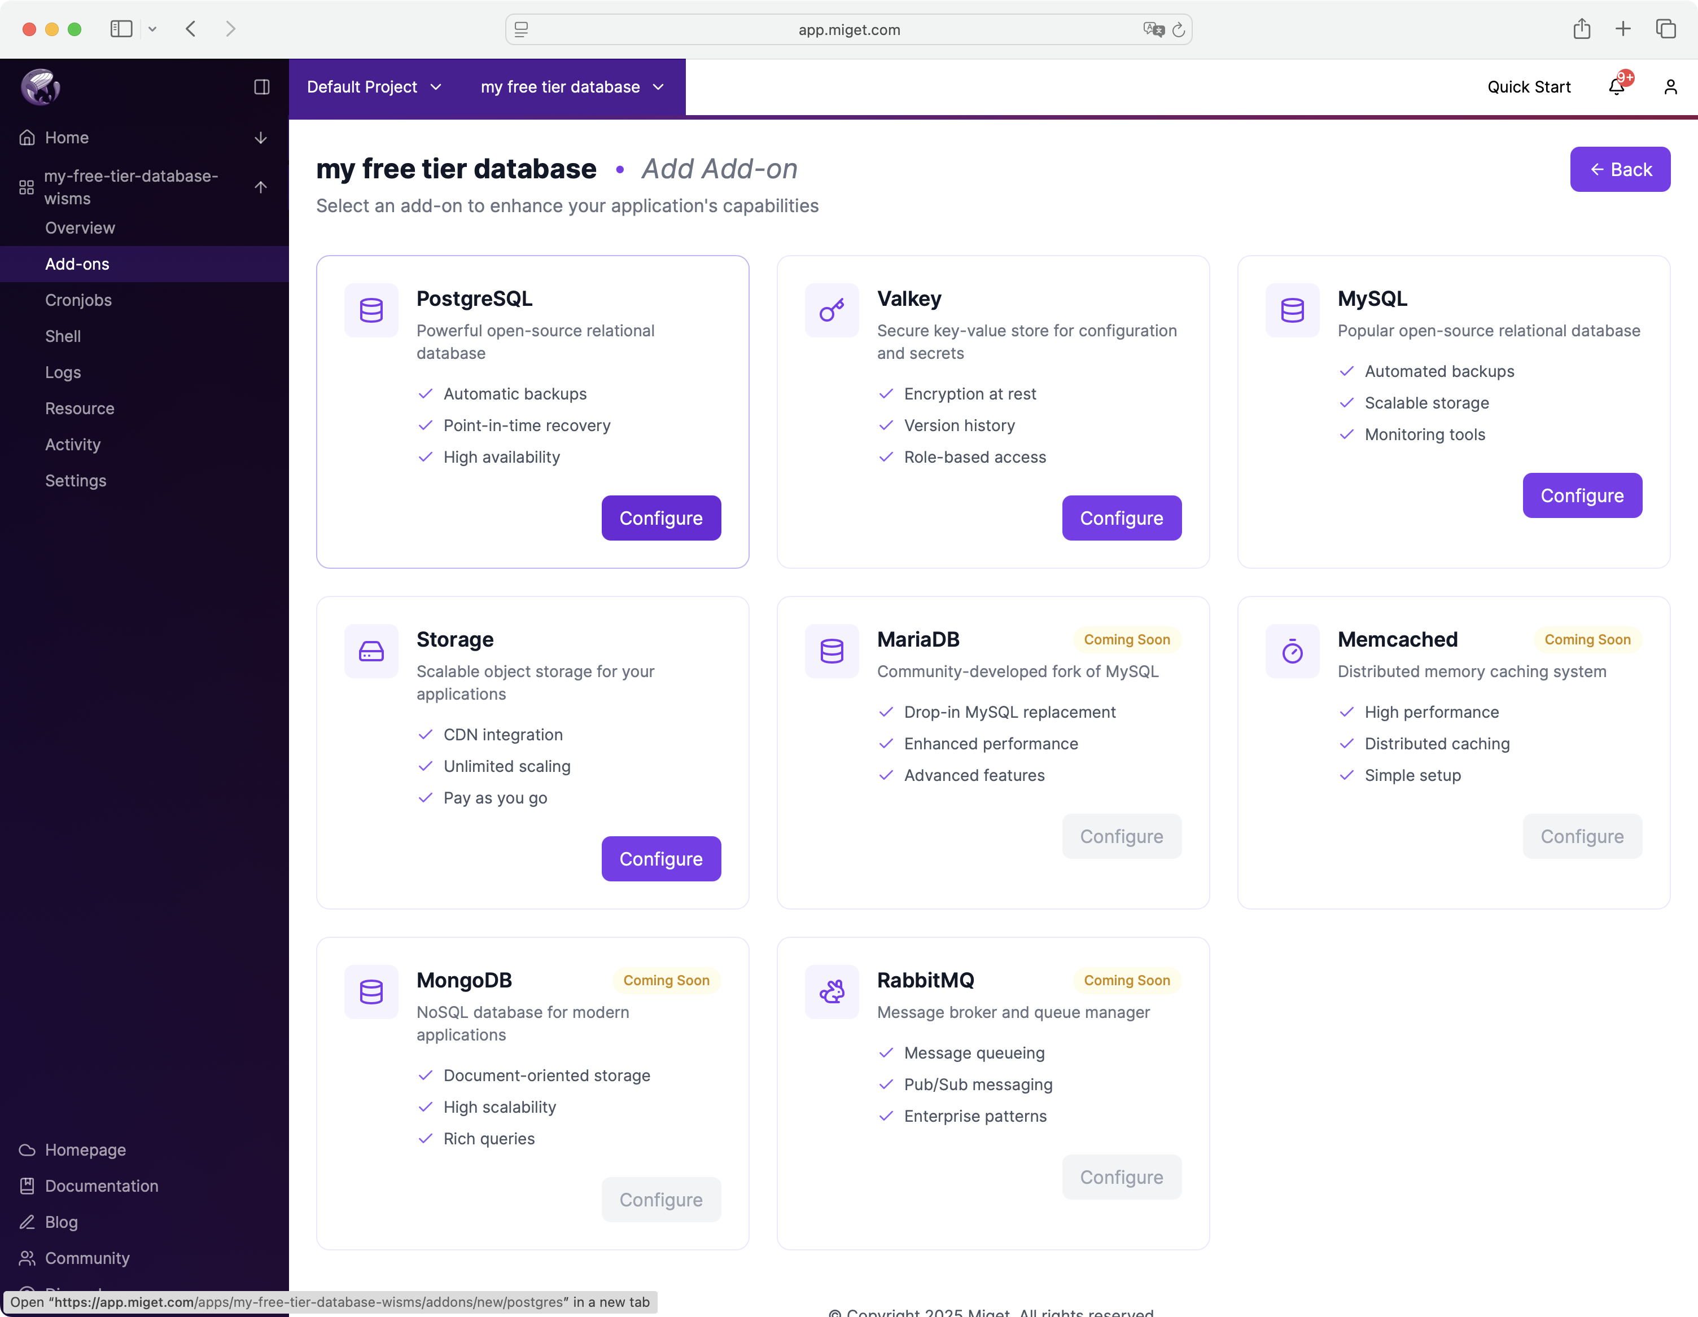Configure the Valkey add-on
This screenshot has width=1698, height=1317.
tap(1122, 518)
